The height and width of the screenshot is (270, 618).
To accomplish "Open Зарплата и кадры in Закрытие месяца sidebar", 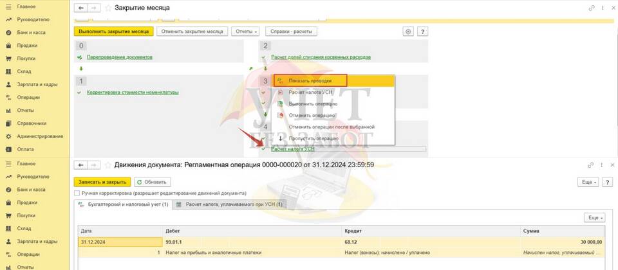I will point(37,85).
